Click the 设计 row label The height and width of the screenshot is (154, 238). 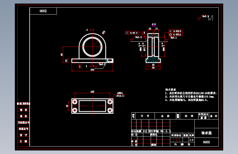(134, 135)
